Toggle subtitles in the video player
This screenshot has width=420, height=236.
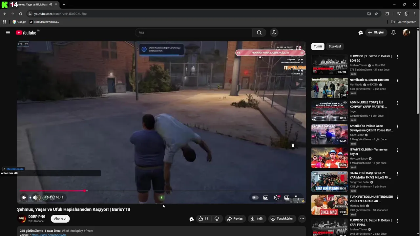[x=266, y=197]
